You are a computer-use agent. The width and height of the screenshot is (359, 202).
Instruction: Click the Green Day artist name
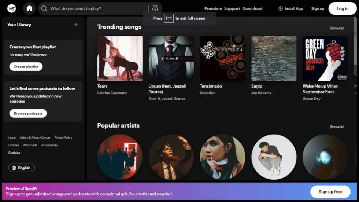coord(312,99)
